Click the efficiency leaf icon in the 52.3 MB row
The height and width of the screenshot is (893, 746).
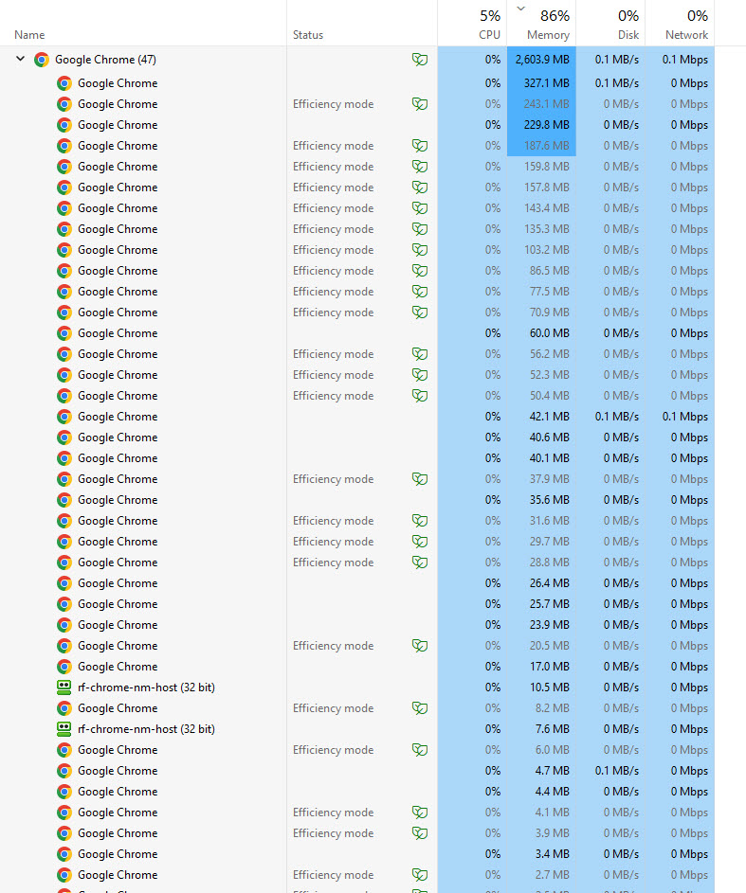[420, 375]
